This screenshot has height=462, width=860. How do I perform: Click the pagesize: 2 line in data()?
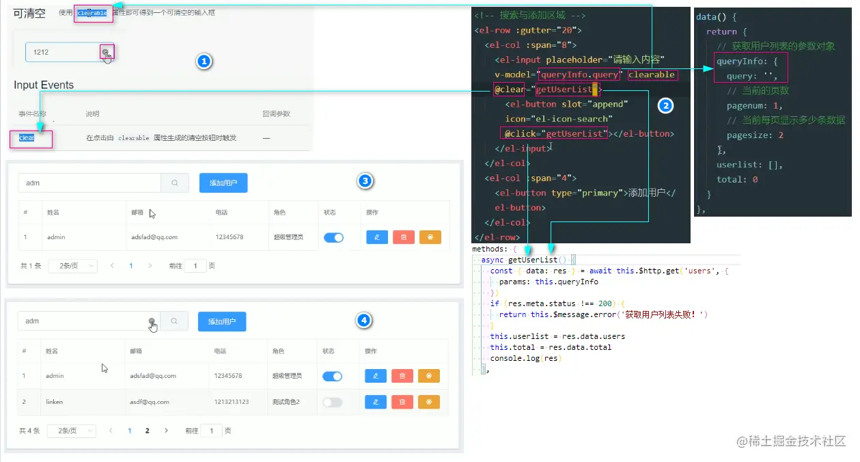click(755, 135)
